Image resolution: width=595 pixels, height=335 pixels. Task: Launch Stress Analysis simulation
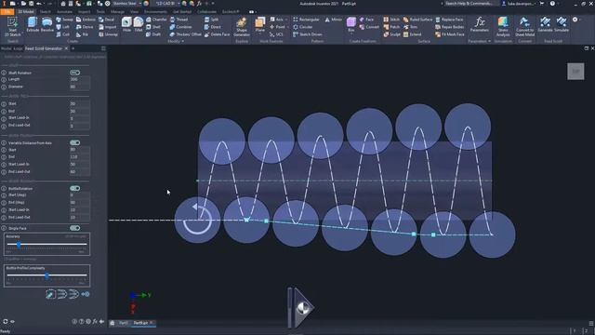pos(503,27)
